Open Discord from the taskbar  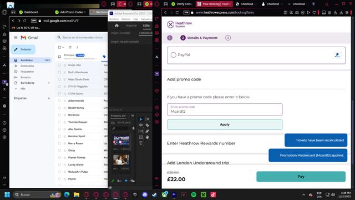click(x=145, y=194)
